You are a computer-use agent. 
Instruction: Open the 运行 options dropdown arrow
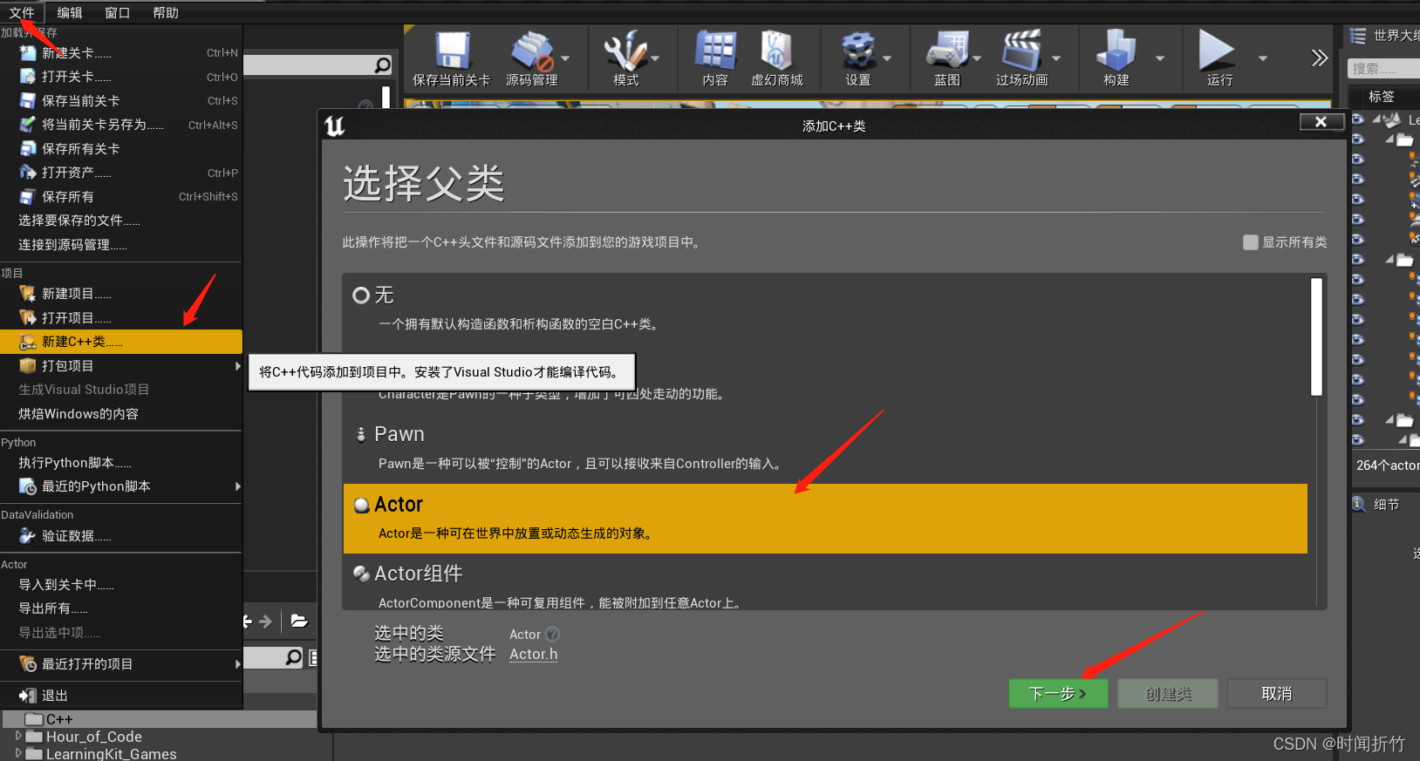1262,58
